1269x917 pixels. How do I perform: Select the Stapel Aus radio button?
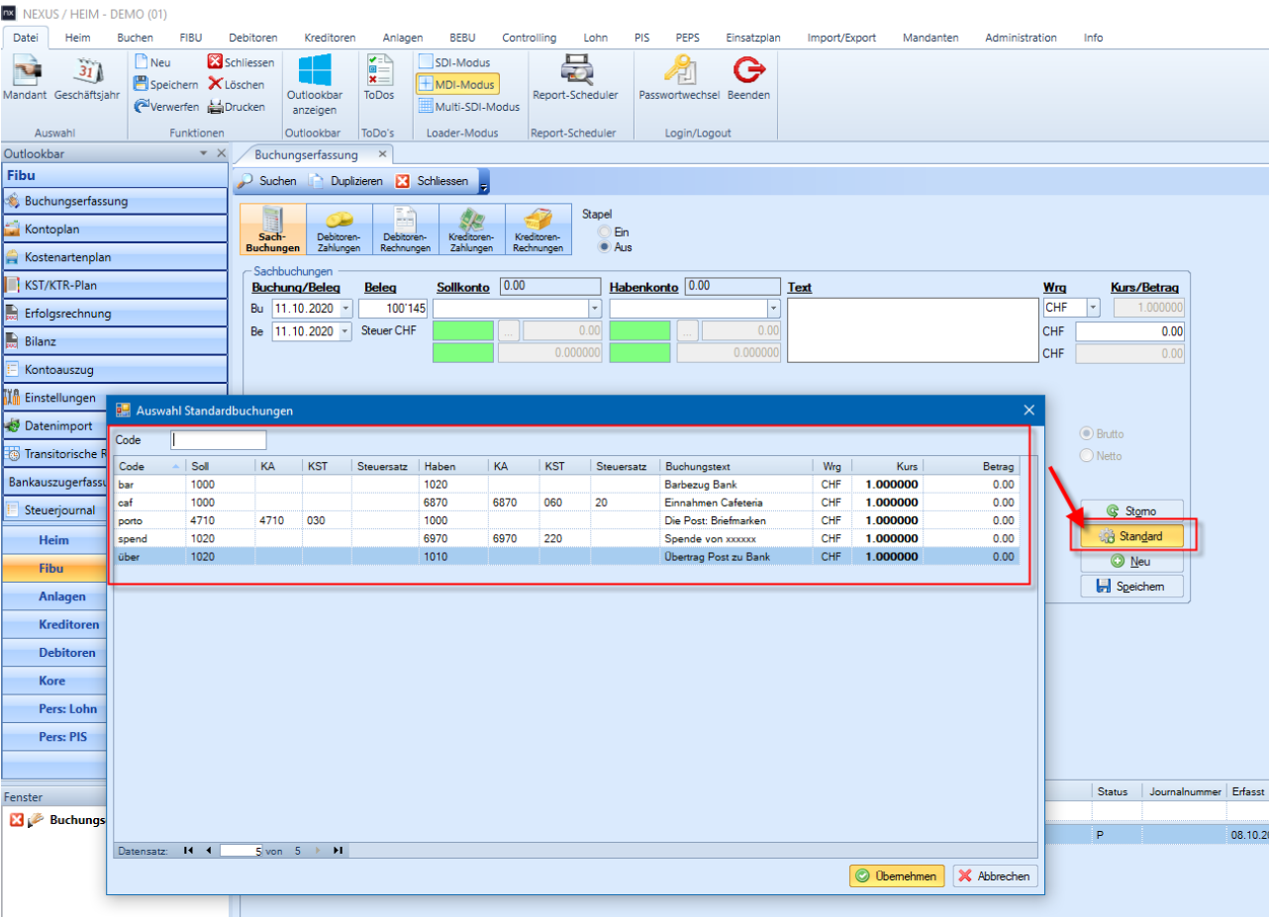point(602,246)
